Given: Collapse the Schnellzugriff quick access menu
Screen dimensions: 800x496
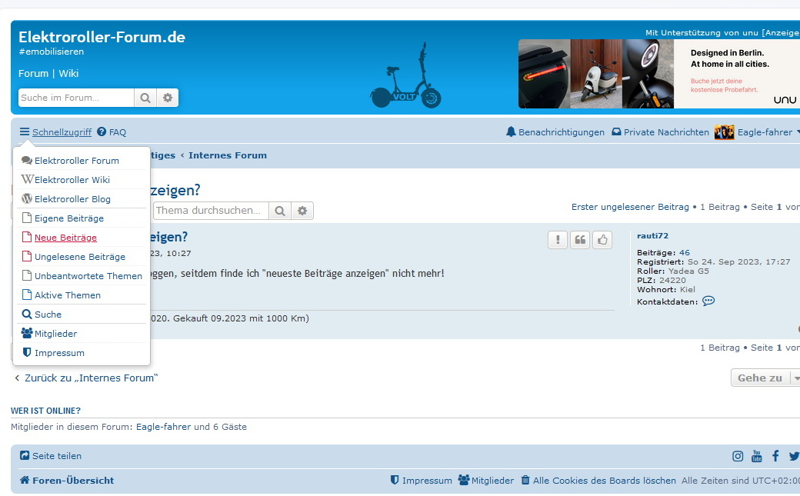Looking at the screenshot, I should [x=55, y=132].
